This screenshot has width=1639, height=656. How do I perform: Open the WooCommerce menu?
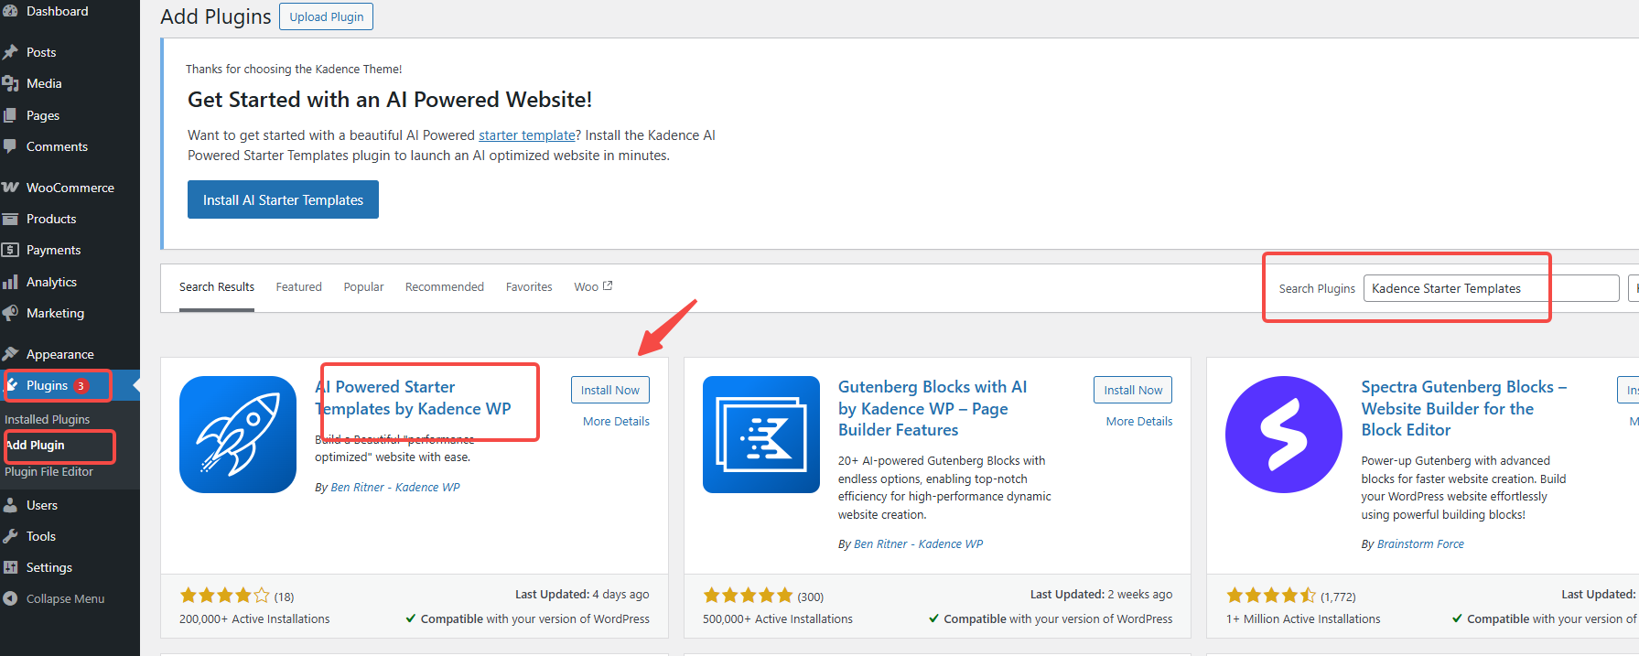[70, 188]
